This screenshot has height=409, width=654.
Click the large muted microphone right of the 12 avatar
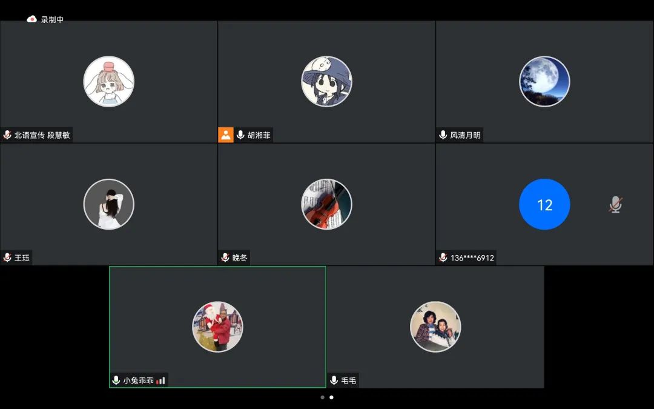[615, 205]
